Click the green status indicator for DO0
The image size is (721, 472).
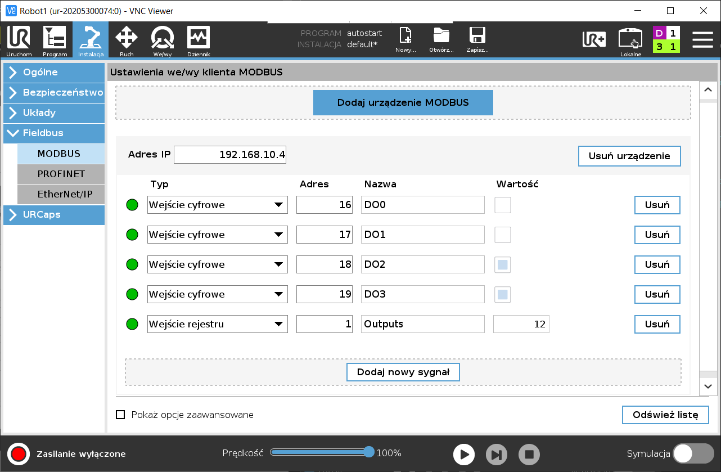click(132, 205)
